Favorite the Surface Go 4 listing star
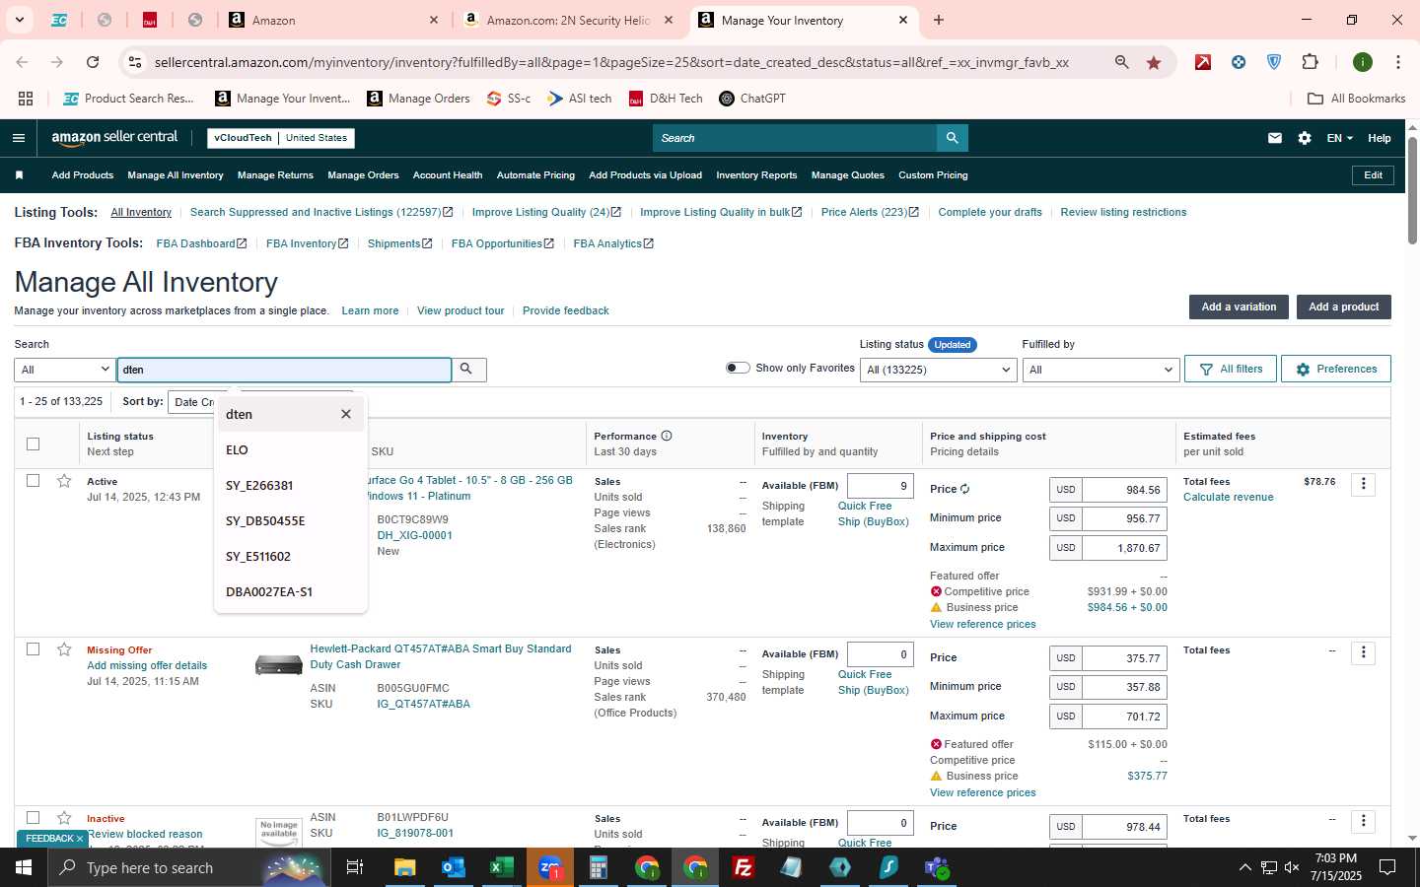The image size is (1420, 887). pos(64,481)
